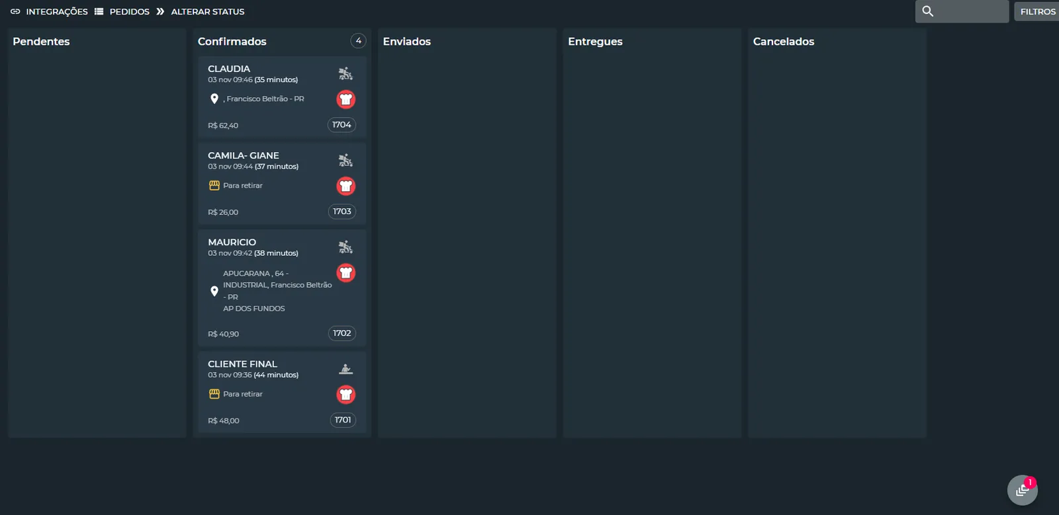Select the Cancelados column header
Image resolution: width=1059 pixels, height=515 pixels.
coord(784,41)
